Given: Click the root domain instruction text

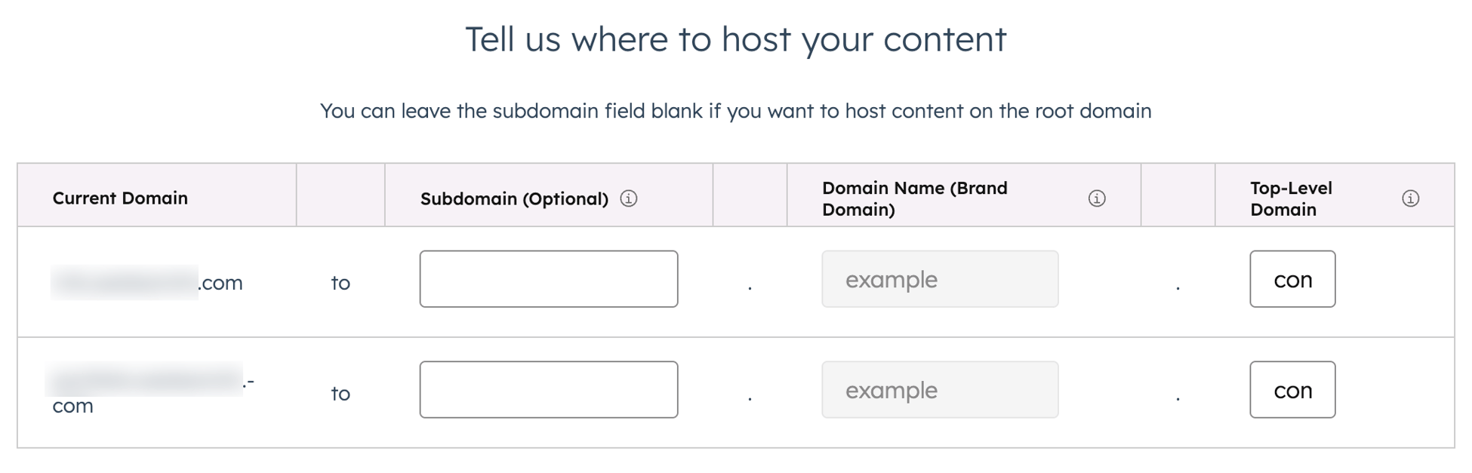Looking at the screenshot, I should [735, 111].
